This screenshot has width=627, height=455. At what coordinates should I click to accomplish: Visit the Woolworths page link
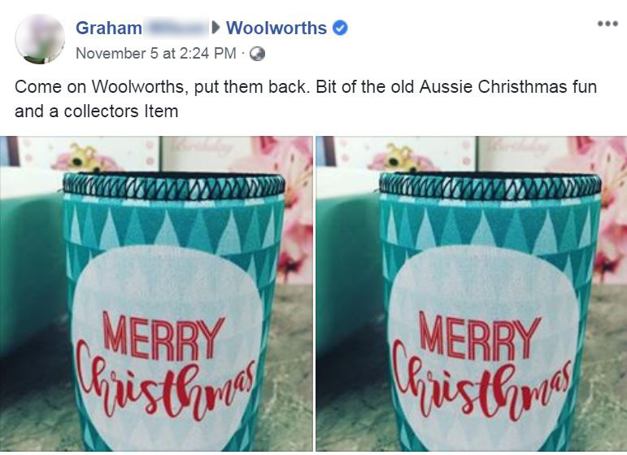[x=276, y=28]
